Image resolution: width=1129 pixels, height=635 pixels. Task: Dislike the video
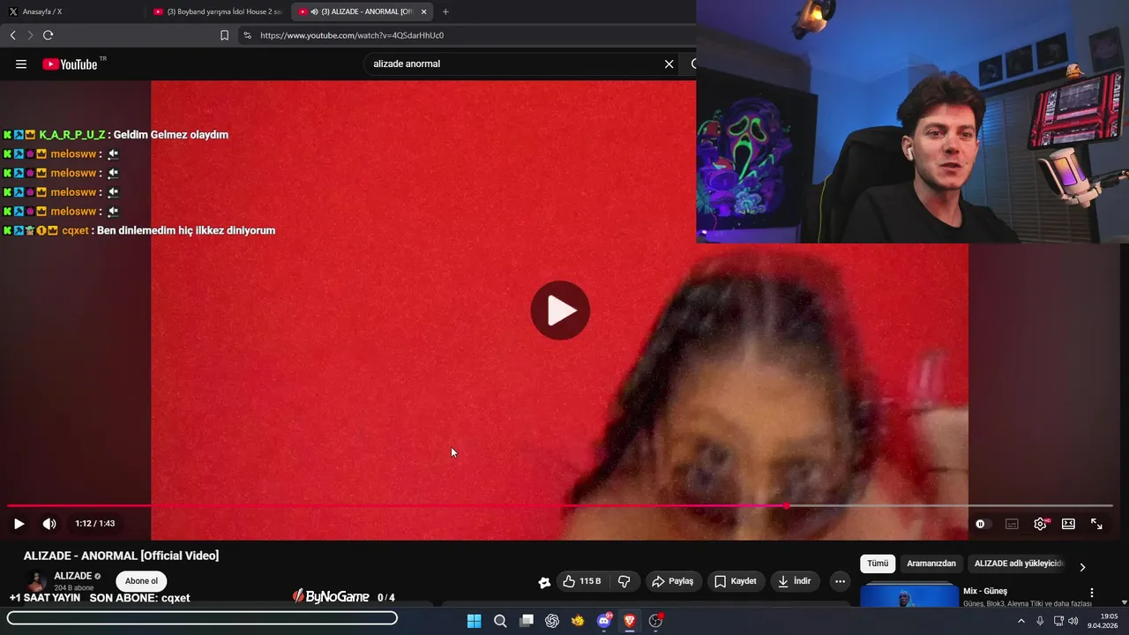(x=624, y=581)
